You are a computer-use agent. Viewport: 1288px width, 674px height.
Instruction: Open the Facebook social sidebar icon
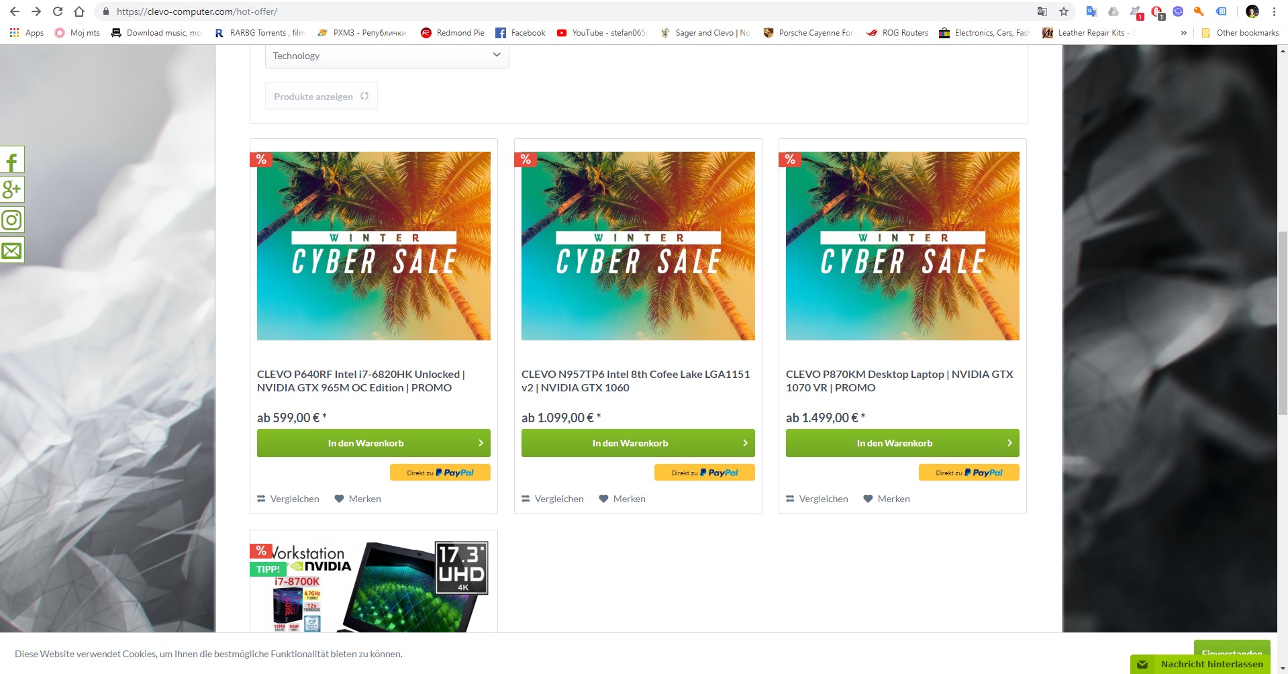11,160
